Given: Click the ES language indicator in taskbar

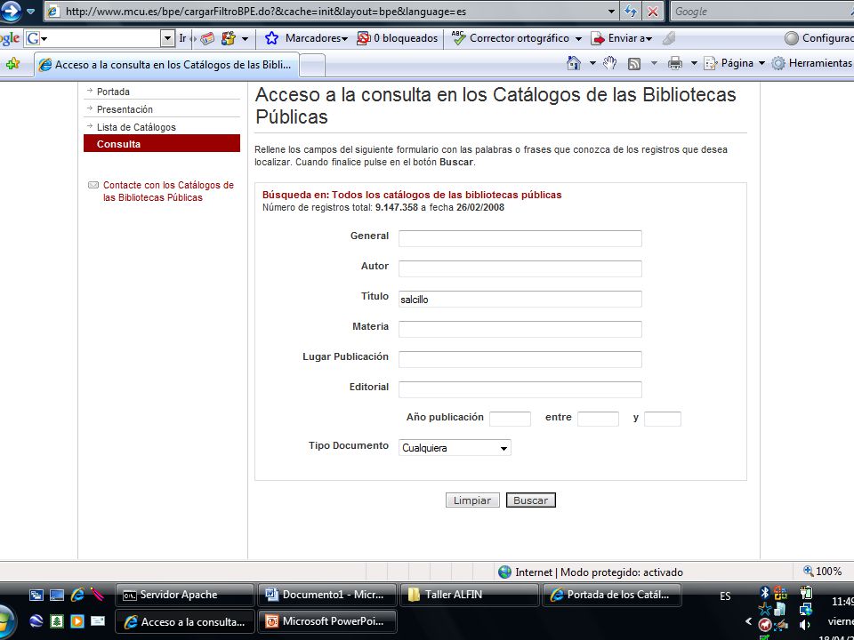Looking at the screenshot, I should coord(725,596).
